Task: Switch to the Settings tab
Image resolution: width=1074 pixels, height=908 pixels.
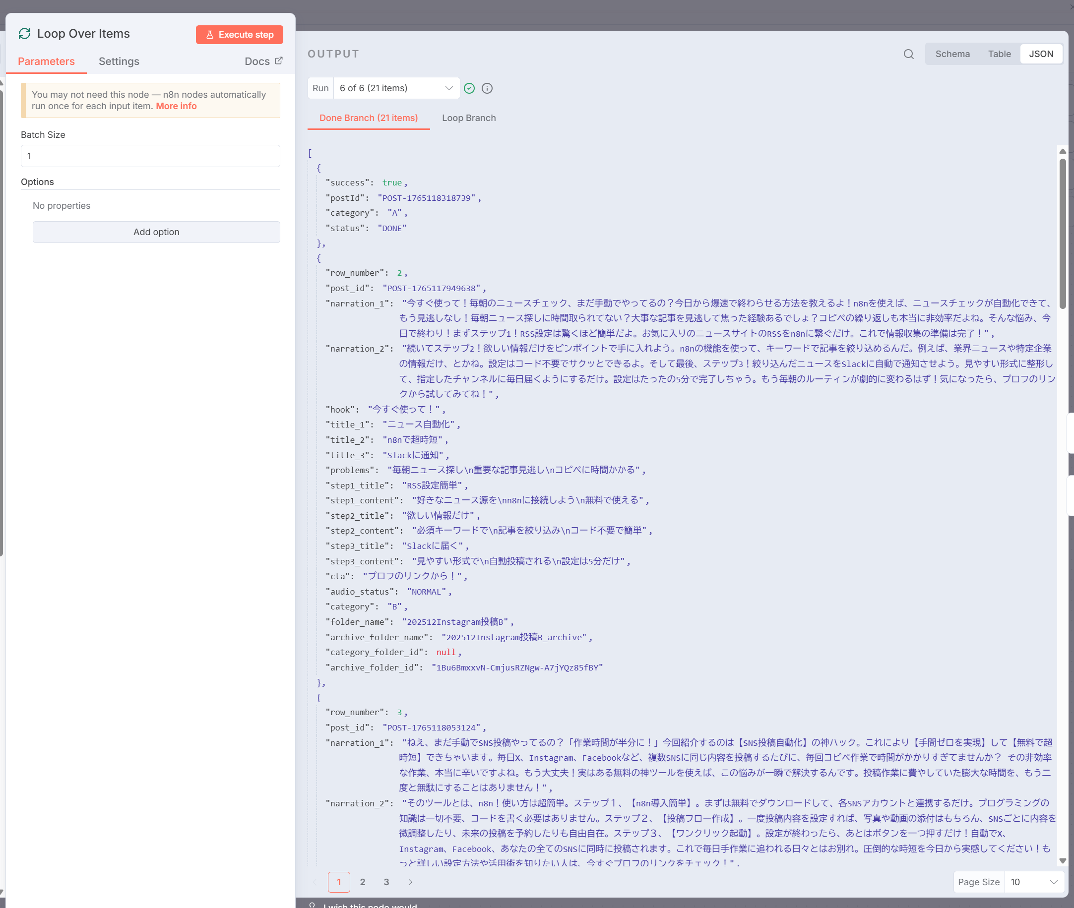Action: pyautogui.click(x=119, y=61)
